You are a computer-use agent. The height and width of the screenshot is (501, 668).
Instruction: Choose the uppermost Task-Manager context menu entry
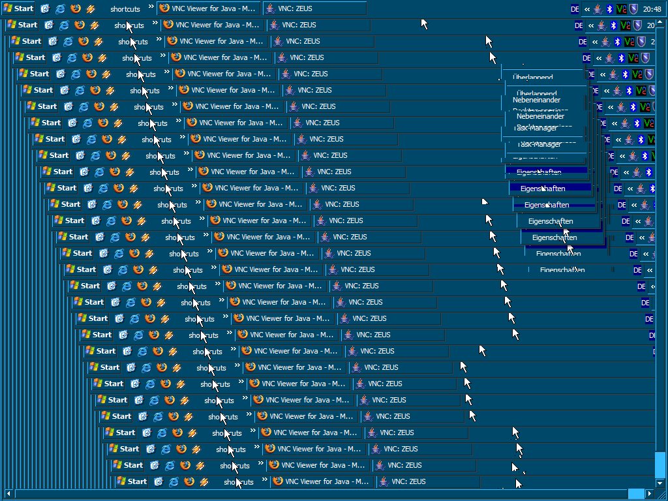tap(535, 128)
